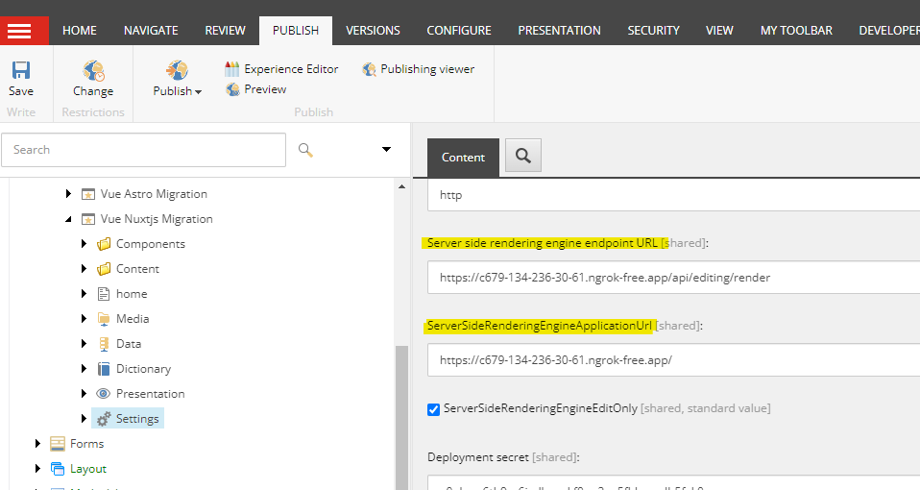This screenshot has width=920, height=490.
Task: Select the Vue Astro Migration tree item
Action: pyautogui.click(x=154, y=194)
